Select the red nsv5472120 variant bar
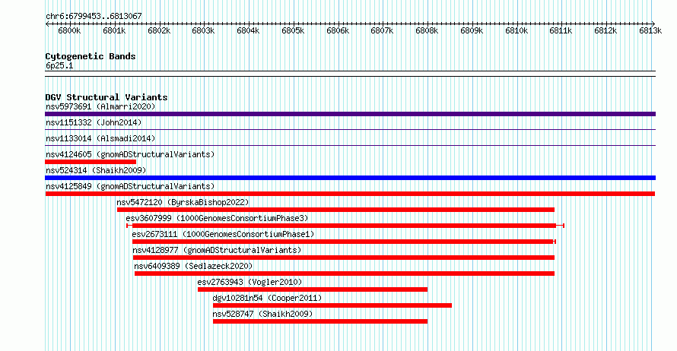Screen dimensions: 677x351 [x=335, y=210]
